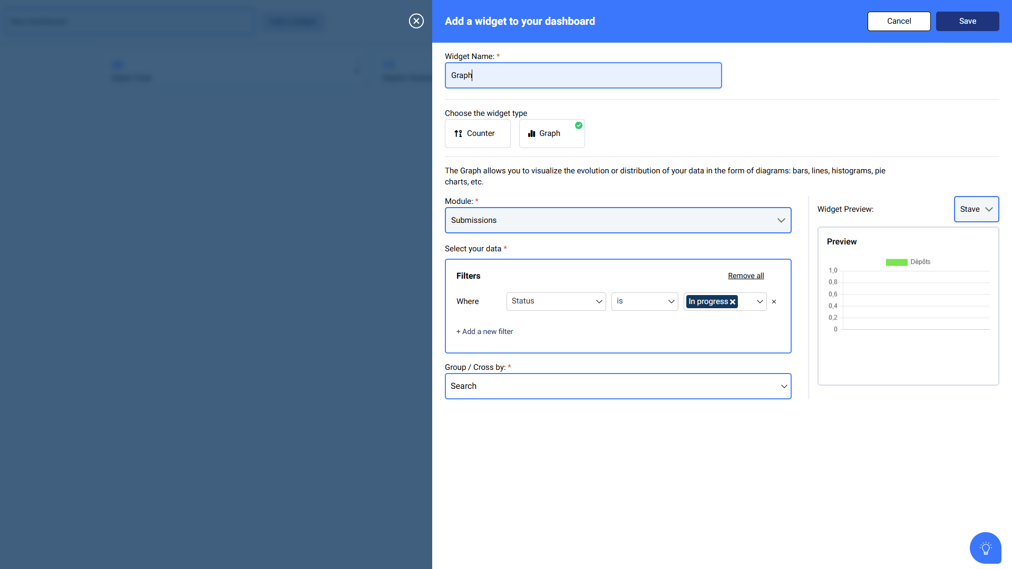
Task: Click the lightbulb help icon
Action: (x=985, y=548)
